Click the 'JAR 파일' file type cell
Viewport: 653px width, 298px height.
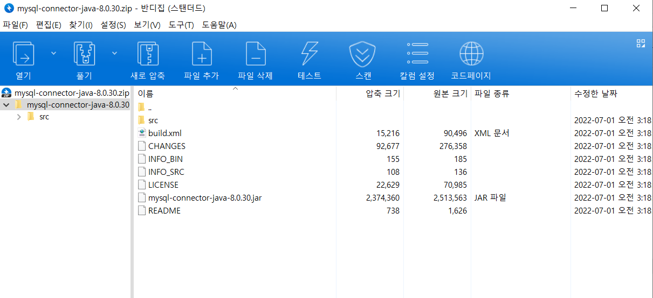[491, 198]
